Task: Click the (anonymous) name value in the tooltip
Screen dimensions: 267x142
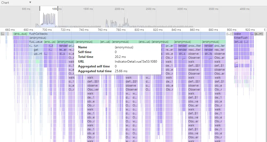Action: [124, 47]
